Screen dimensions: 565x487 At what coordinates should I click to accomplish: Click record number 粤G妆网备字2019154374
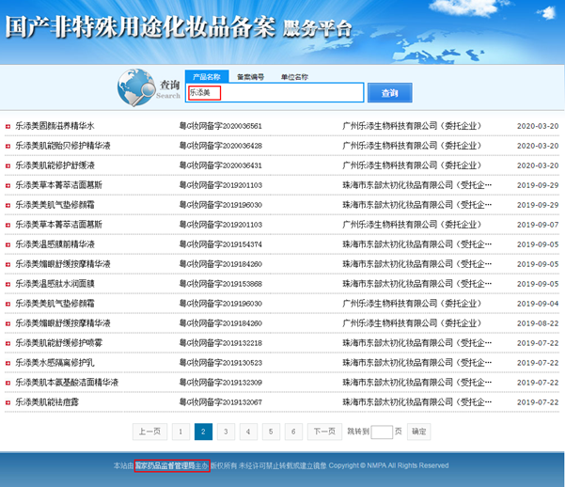click(x=221, y=244)
